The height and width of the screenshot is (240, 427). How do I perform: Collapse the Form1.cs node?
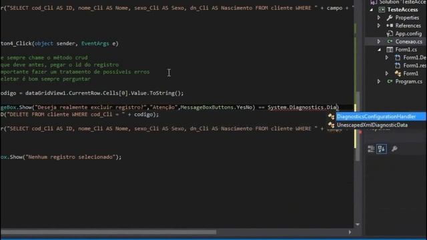coord(380,49)
